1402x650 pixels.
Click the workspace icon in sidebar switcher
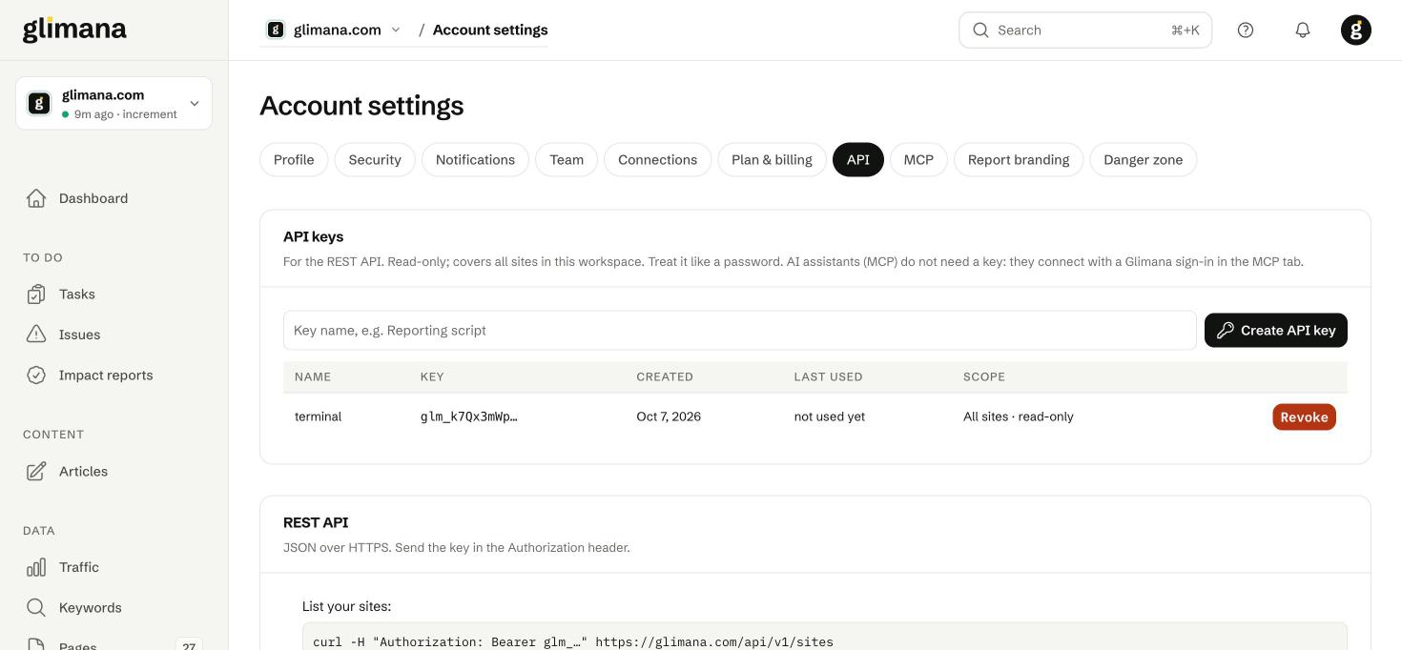click(x=39, y=103)
